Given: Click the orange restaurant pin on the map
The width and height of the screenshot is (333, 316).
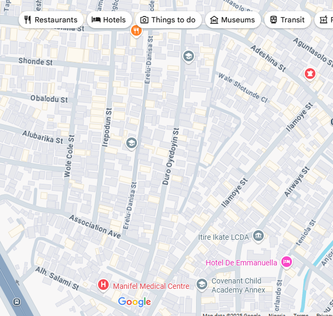Looking at the screenshot, I should tap(136, 31).
